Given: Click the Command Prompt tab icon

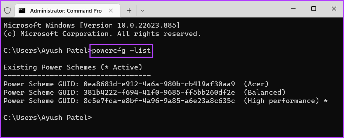Looking at the screenshot, I should (22, 10).
